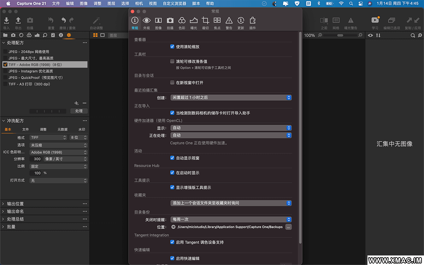Click the 重置 reset arrow icon
This screenshot has width=424, height=265.
(51, 20)
